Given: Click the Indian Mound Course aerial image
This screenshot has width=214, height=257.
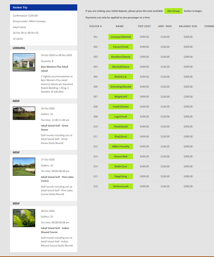Looking at the screenshot, I should coord(24,218).
